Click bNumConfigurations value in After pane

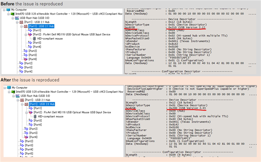coord(187,141)
